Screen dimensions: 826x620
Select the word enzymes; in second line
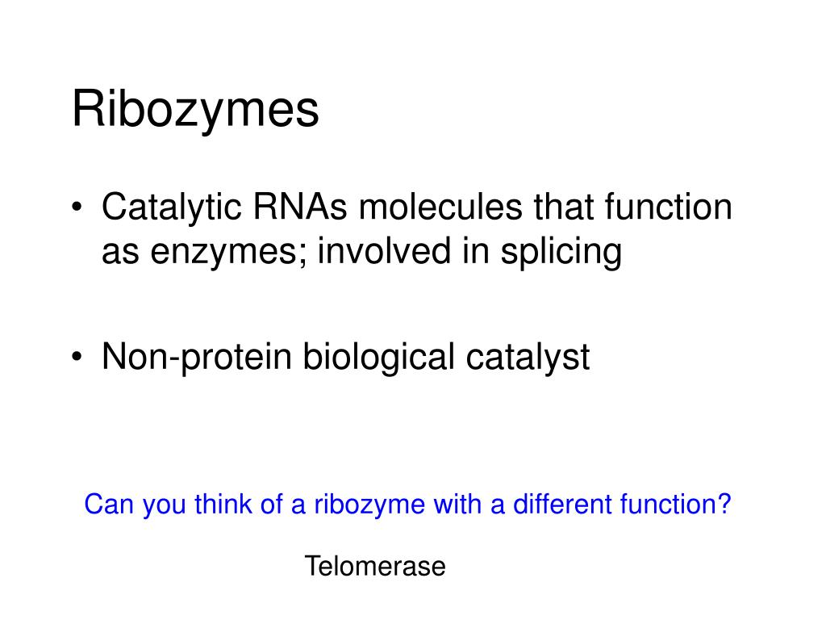(x=228, y=253)
